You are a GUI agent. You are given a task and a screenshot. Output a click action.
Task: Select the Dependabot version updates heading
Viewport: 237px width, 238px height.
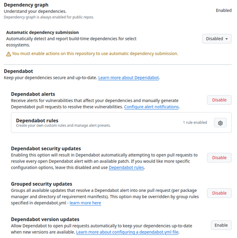point(45,219)
